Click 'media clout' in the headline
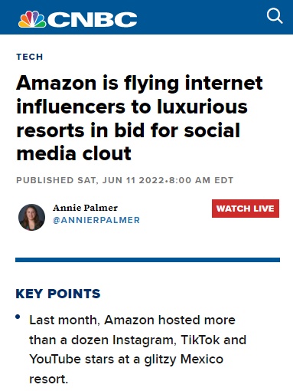The height and width of the screenshot is (391, 293). tap(73, 153)
